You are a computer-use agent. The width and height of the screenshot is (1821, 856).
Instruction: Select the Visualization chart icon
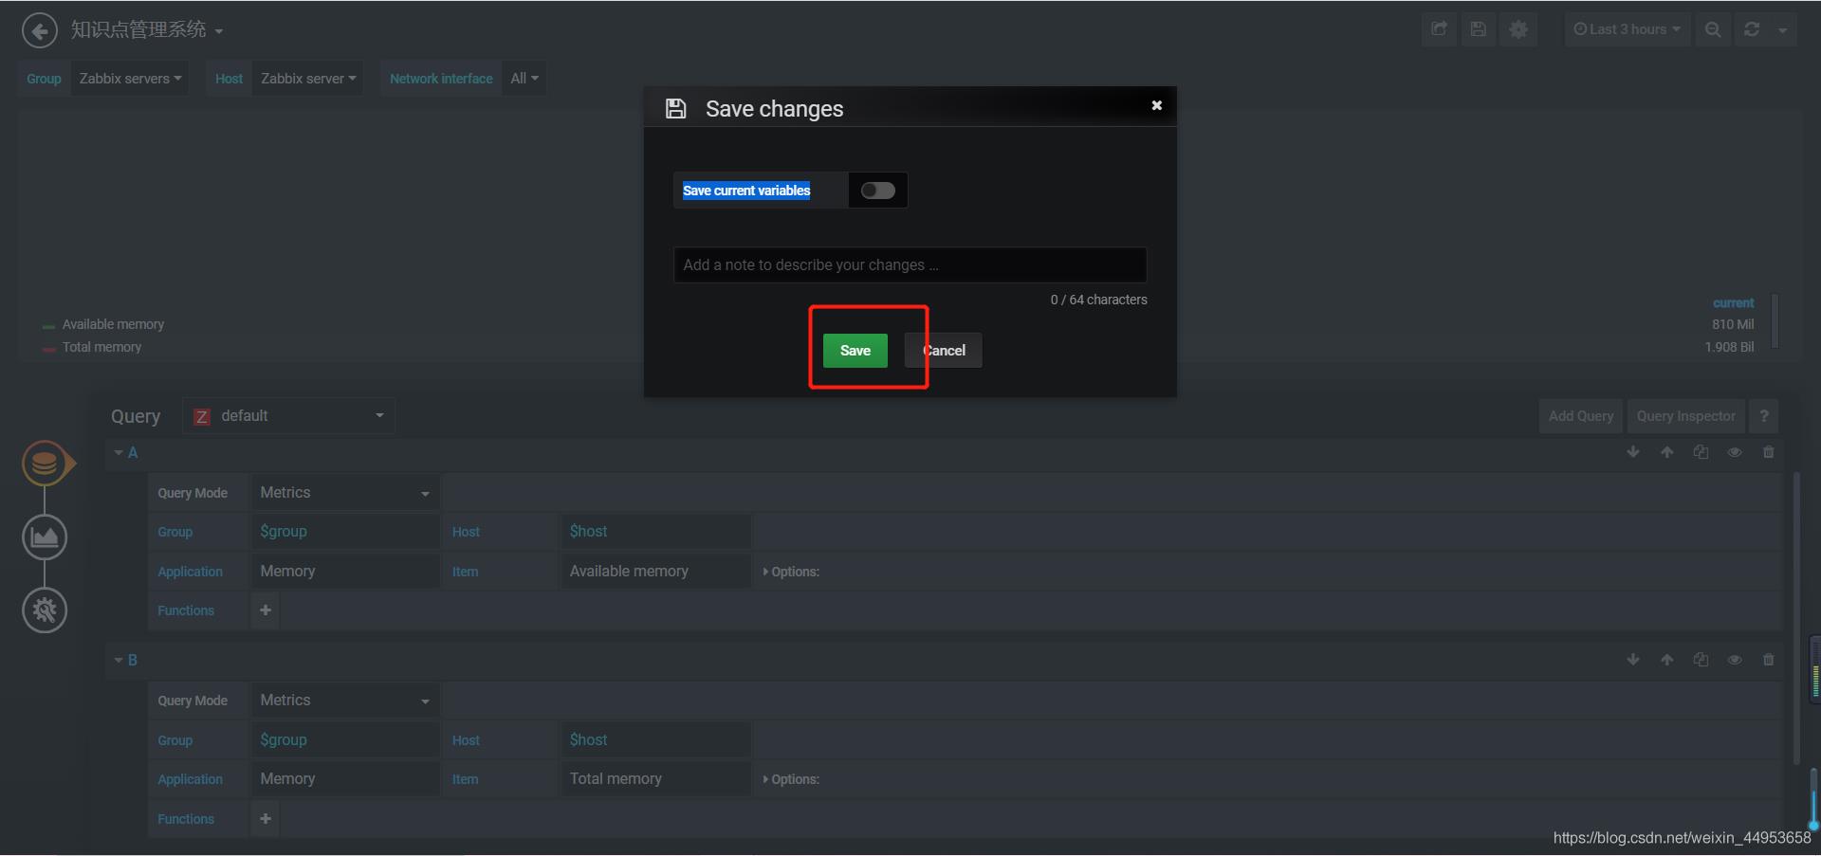45,537
